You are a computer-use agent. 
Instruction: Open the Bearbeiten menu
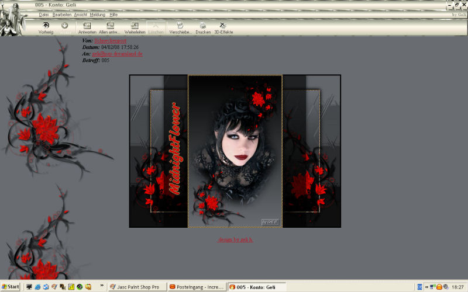pyautogui.click(x=62, y=14)
